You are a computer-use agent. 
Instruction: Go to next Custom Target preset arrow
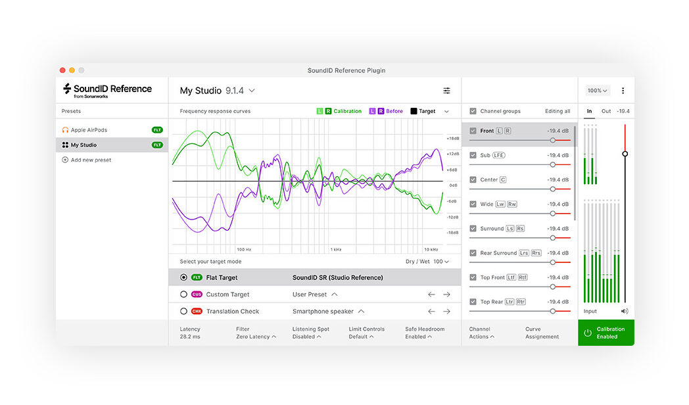pos(446,295)
